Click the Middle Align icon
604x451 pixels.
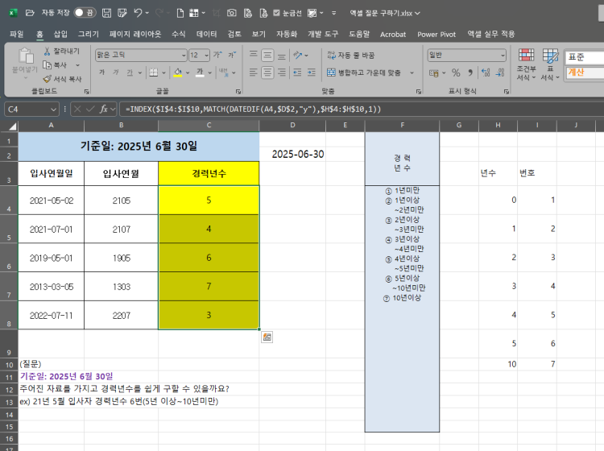pyautogui.click(x=267, y=55)
